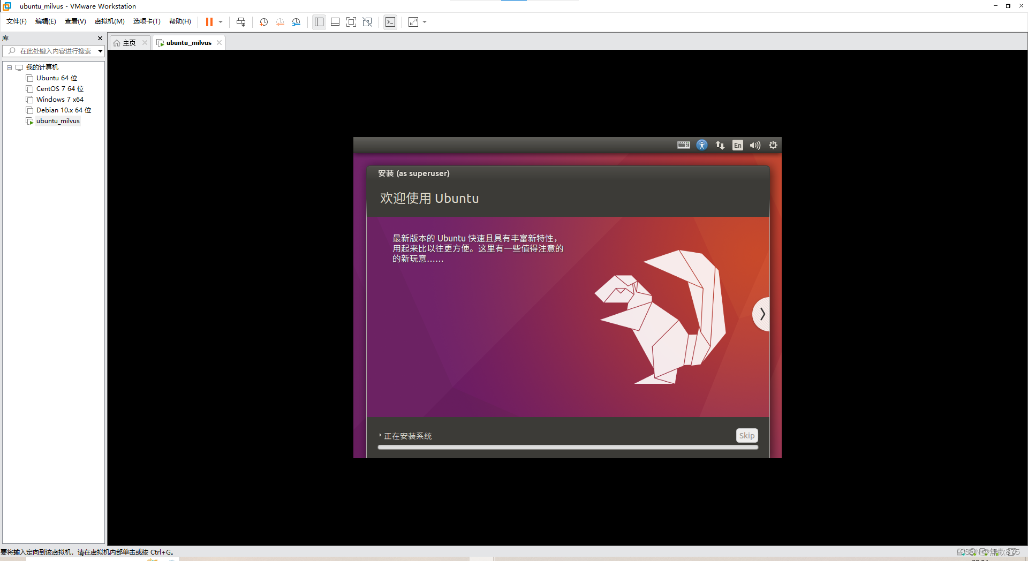Screen dimensions: 1028x561
Task: Open the Ubuntu sound volume indicator
Action: coord(755,145)
